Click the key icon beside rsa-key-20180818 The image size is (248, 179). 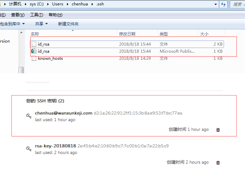click(29, 149)
